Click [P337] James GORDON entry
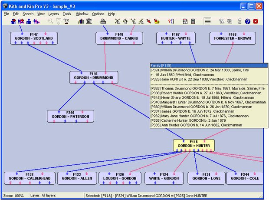Screen dimensions: 269x200 tap(192, 111)
